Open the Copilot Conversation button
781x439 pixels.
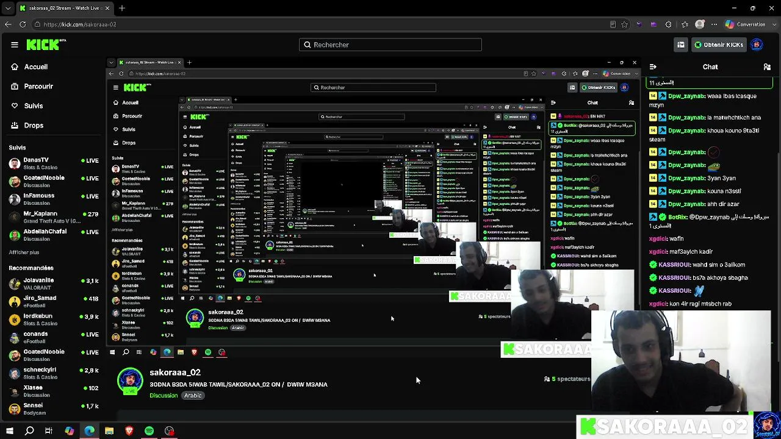tap(745, 24)
